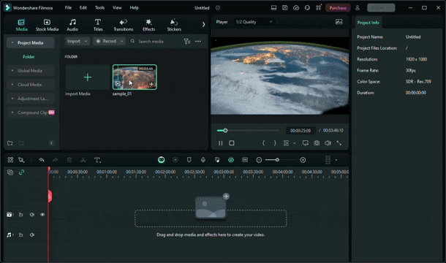
Task: Select the text tool in timeline toolbar
Action: pos(97,160)
